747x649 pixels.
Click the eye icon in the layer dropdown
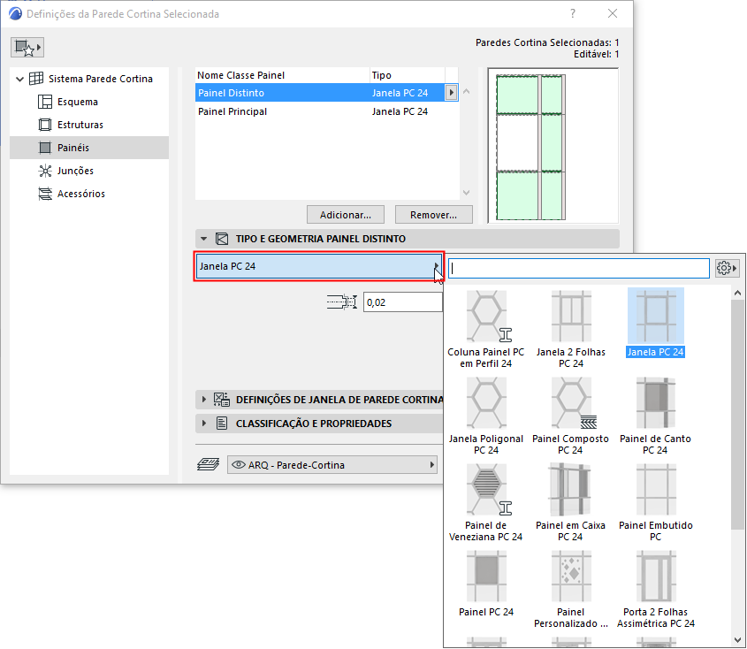click(x=238, y=464)
